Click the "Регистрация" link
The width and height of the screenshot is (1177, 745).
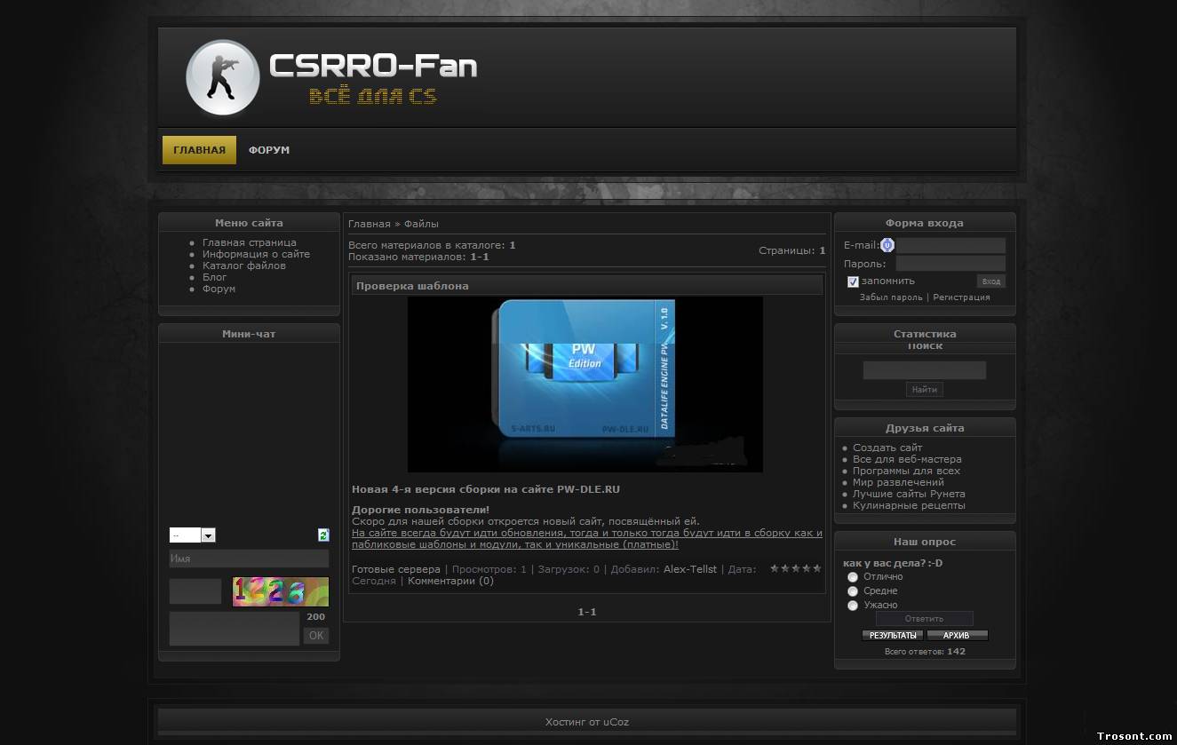click(x=961, y=297)
